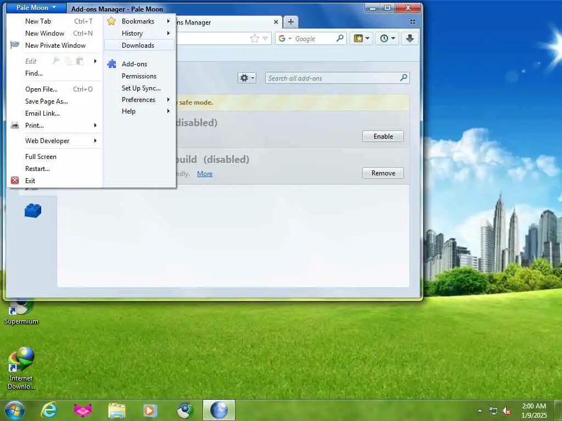Select Set Up Sync... entry
Image resolution: width=562 pixels, height=421 pixels.
pos(141,88)
